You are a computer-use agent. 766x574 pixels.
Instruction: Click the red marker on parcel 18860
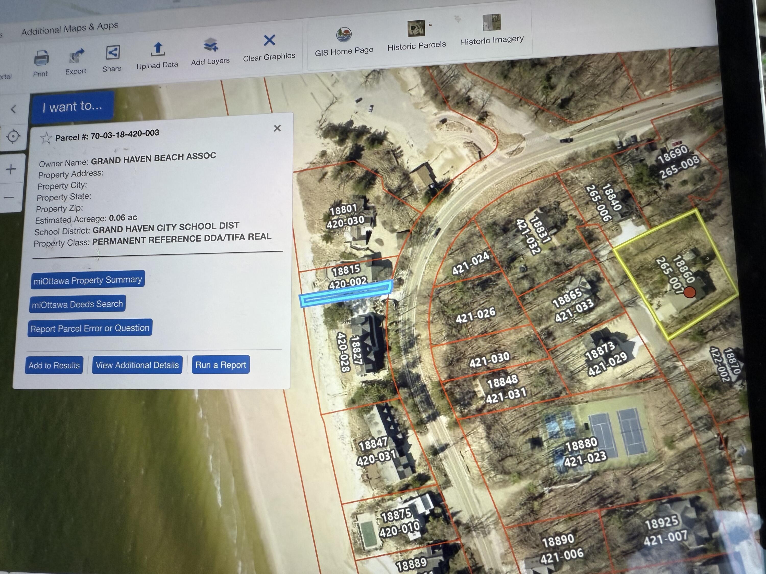coord(689,292)
